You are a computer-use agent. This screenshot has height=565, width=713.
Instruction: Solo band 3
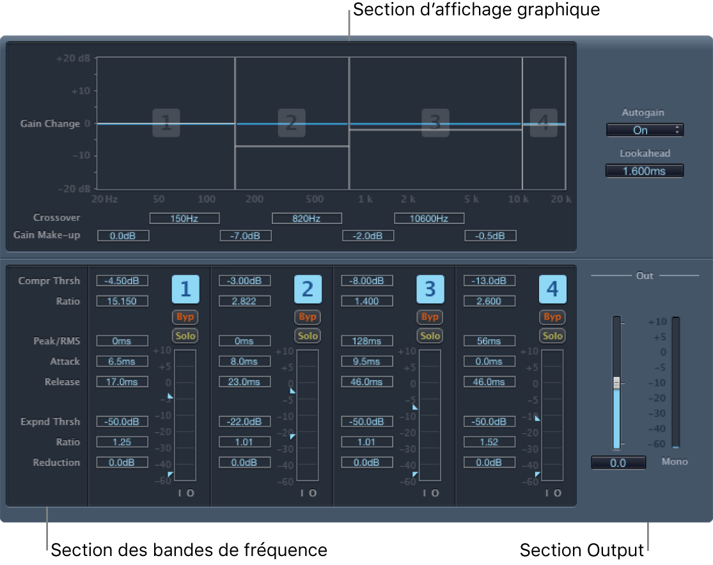pyautogui.click(x=430, y=335)
